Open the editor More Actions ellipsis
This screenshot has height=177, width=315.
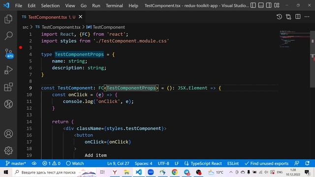tap(307, 17)
